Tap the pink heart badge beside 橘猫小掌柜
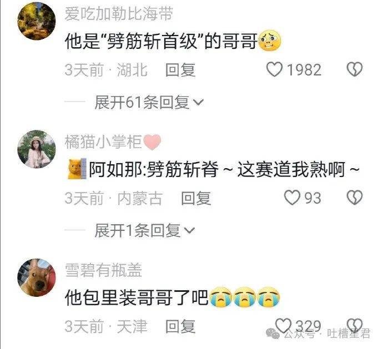 [x=153, y=142]
